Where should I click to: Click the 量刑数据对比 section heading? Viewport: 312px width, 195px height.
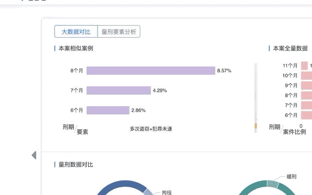(x=76, y=165)
